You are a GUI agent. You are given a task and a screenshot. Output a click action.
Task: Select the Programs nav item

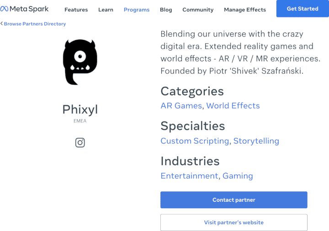137,10
